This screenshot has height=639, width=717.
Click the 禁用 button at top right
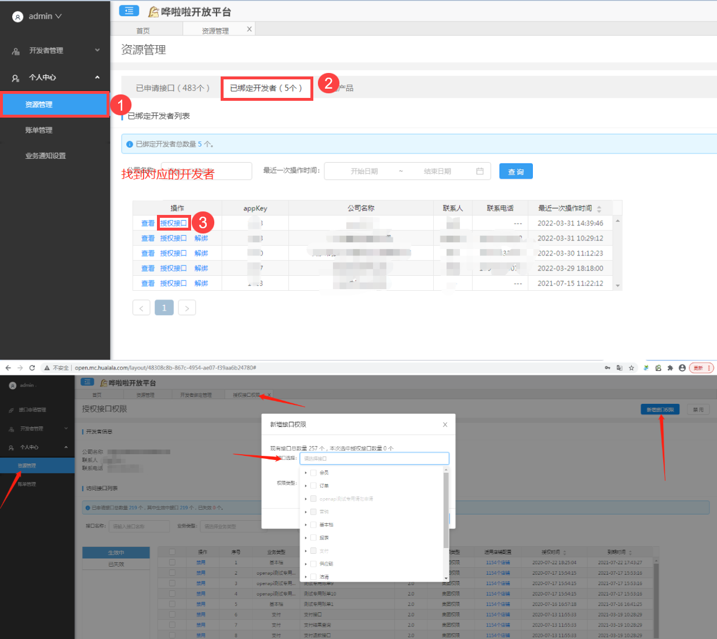tap(698, 410)
